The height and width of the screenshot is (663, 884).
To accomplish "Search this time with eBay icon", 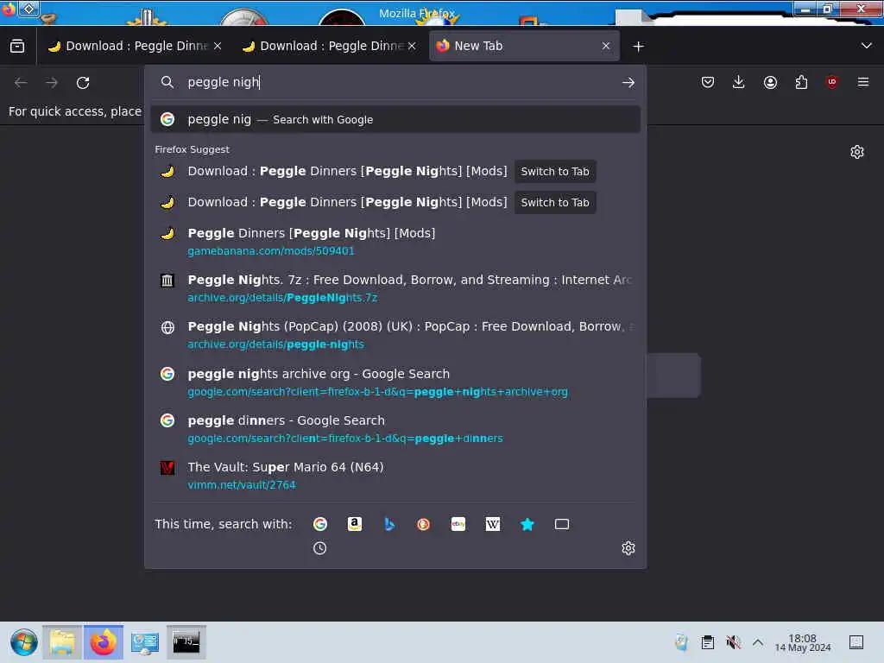I will point(458,524).
